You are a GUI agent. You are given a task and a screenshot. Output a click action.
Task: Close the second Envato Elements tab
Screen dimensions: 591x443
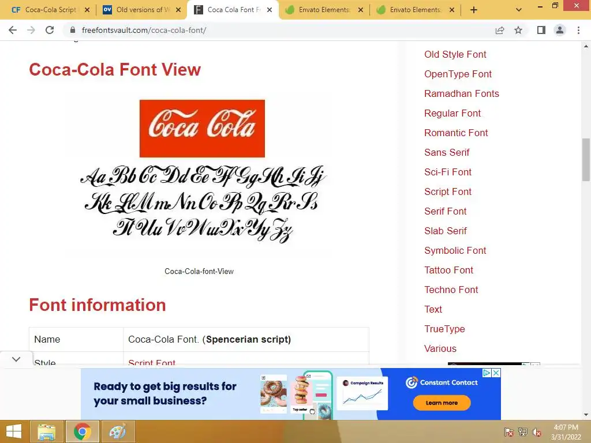tap(452, 10)
